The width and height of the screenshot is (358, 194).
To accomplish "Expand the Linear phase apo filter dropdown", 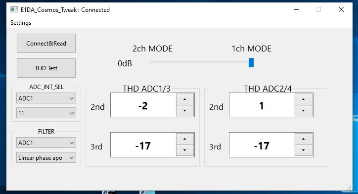I will (46, 158).
